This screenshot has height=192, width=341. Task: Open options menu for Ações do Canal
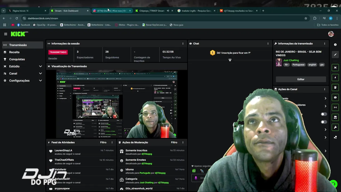[324, 89]
